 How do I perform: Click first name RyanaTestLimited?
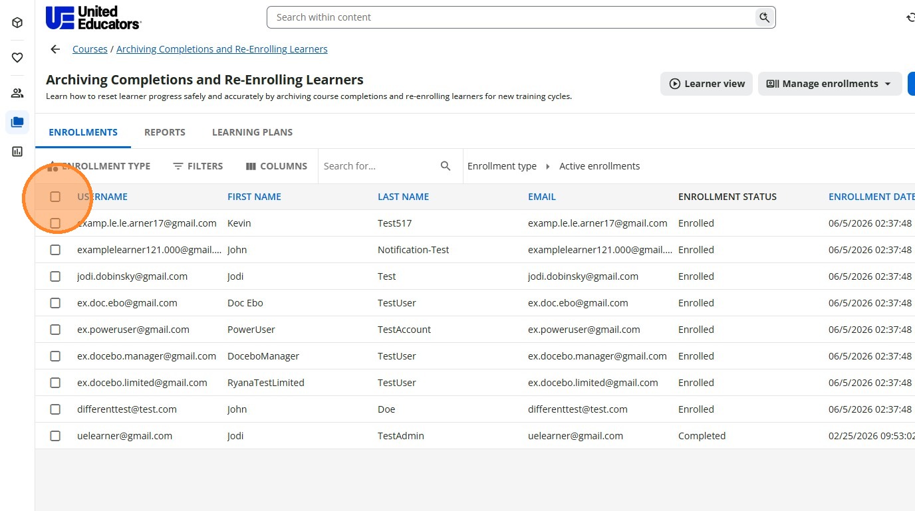(x=266, y=383)
